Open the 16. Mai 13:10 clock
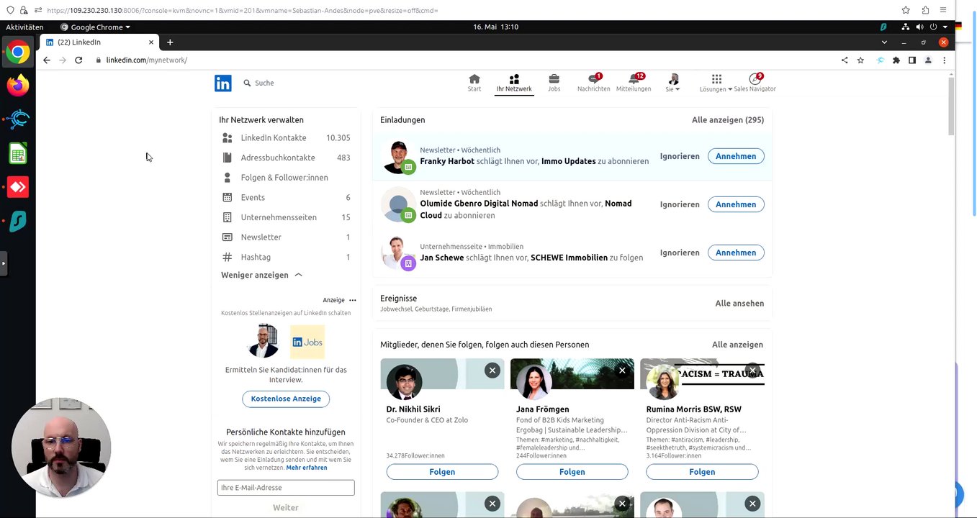Screen dimensions: 977x518 [495, 27]
